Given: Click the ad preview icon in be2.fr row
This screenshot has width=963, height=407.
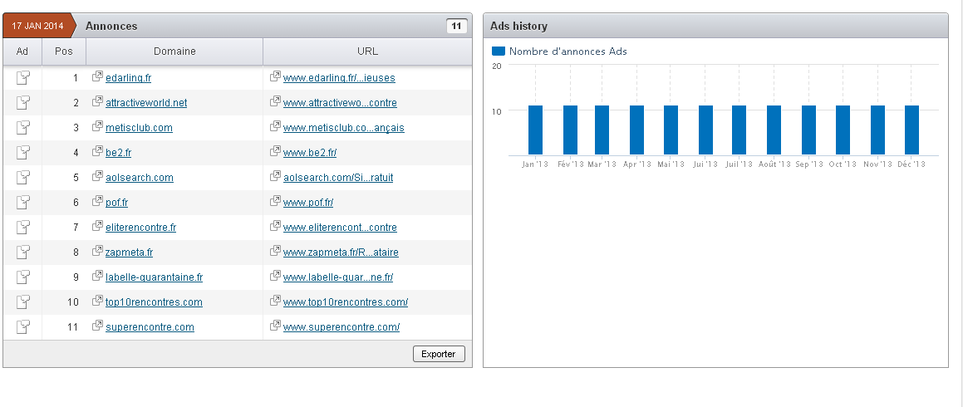Looking at the screenshot, I should click(x=22, y=152).
